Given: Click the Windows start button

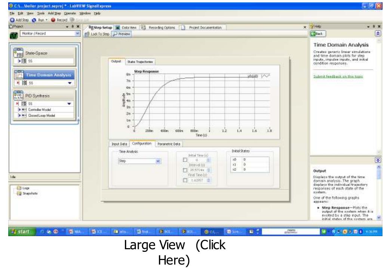Looking at the screenshot, I should tap(22, 232).
